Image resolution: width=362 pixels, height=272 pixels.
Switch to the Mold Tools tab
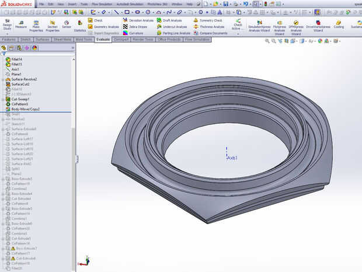[x=84, y=40]
